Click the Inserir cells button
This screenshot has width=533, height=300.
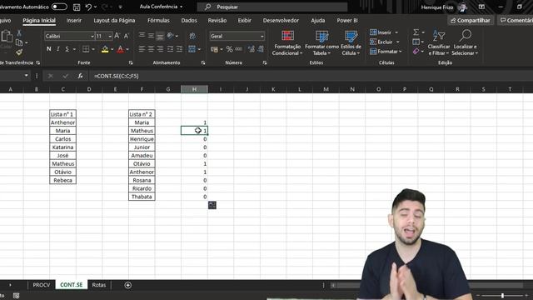pos(383,32)
